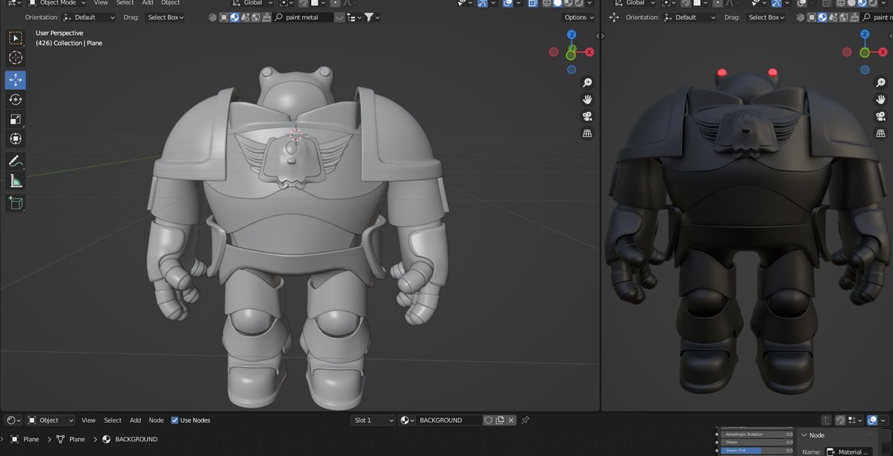Click the pin icon in node editor header
893x456 pixels.
tap(525, 420)
